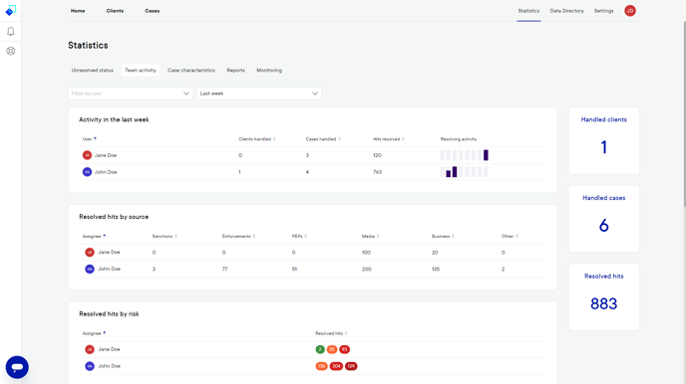Click John Doe's orange 135 risk badge
The width and height of the screenshot is (686, 384).
[321, 366]
